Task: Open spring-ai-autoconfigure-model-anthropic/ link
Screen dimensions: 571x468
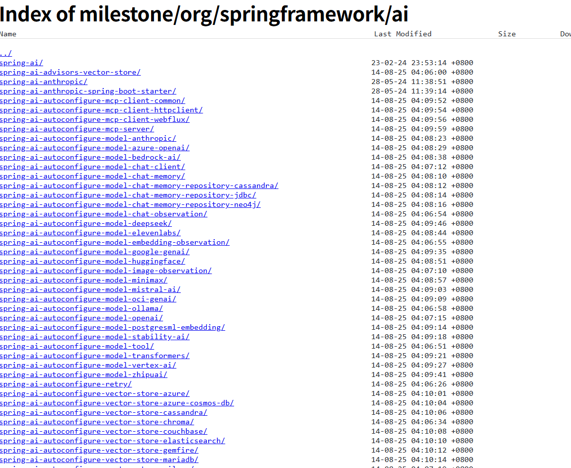Action: [88, 138]
